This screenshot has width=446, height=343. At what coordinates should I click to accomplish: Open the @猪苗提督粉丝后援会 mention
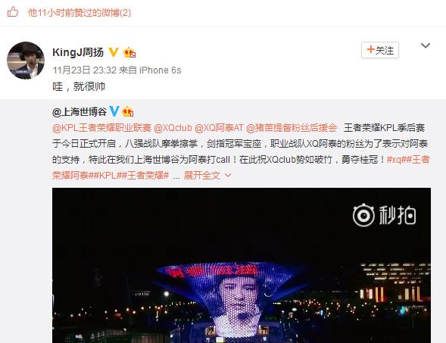click(292, 128)
